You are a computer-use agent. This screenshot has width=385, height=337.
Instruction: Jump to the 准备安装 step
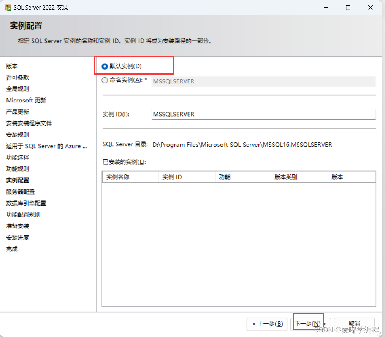click(17, 226)
